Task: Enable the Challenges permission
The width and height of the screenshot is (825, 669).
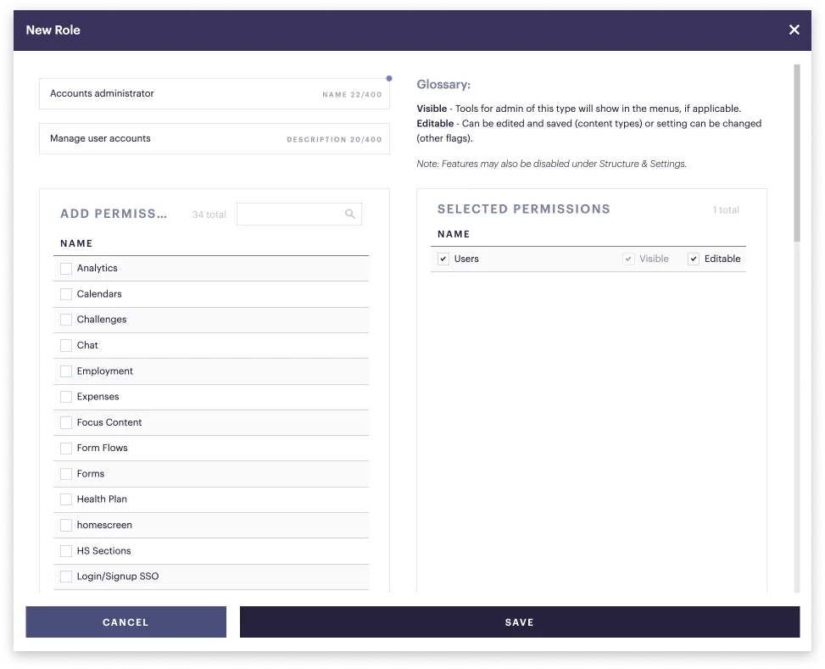Action: pos(66,320)
